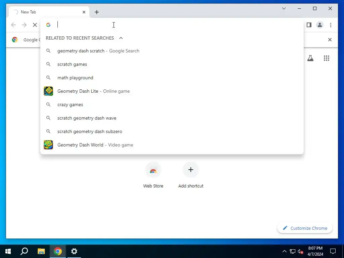Open the network status tray icon
This screenshot has width=344, height=258.
(293, 251)
